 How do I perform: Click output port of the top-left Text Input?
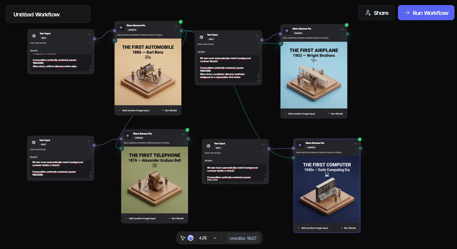coord(94,39)
